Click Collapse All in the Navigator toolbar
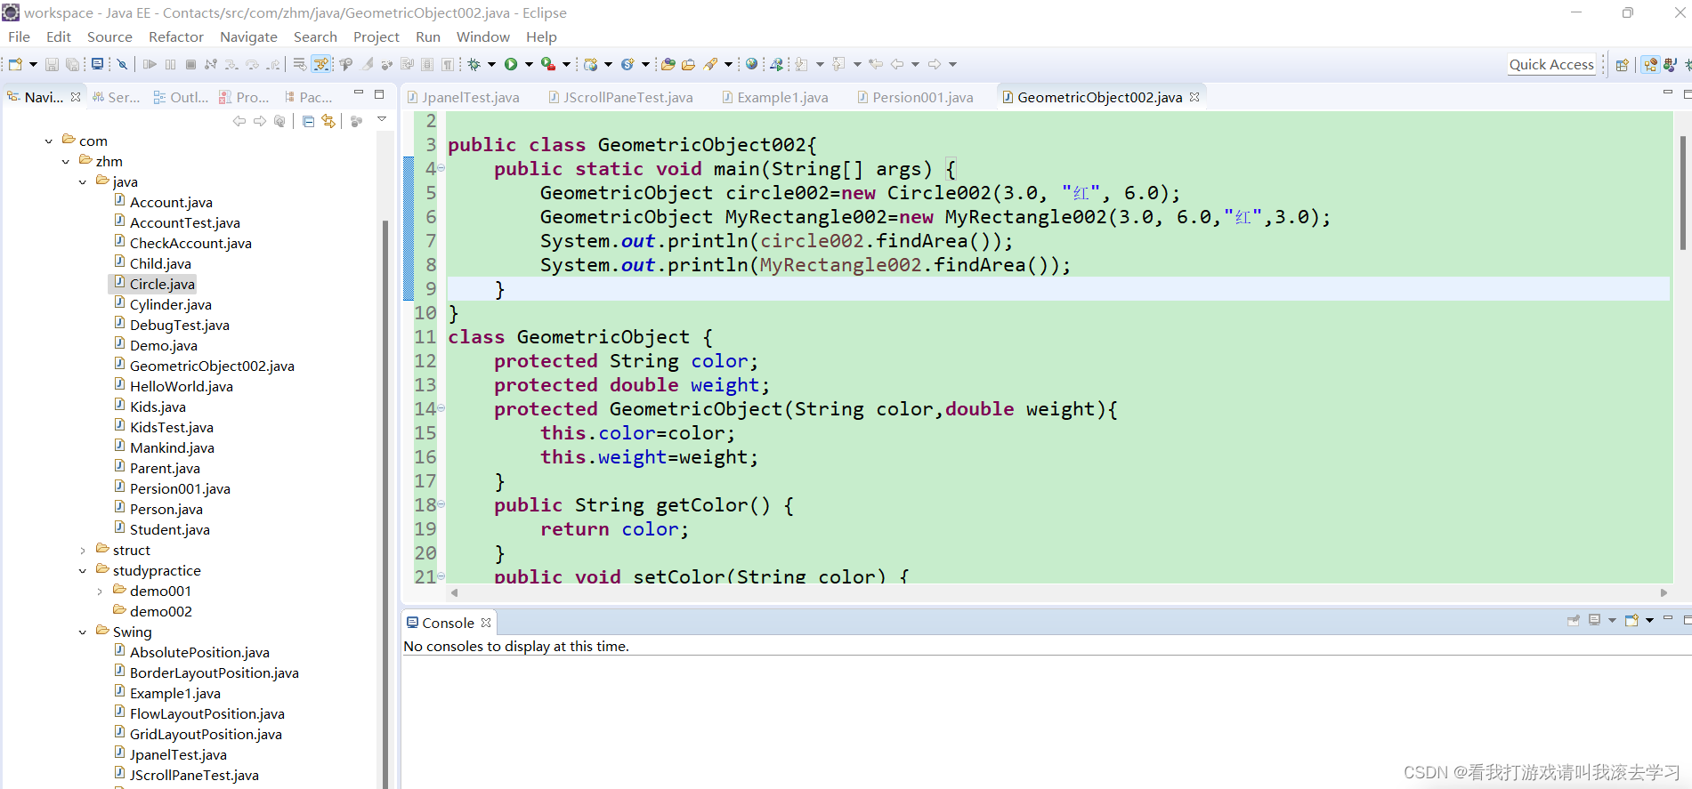 (308, 121)
